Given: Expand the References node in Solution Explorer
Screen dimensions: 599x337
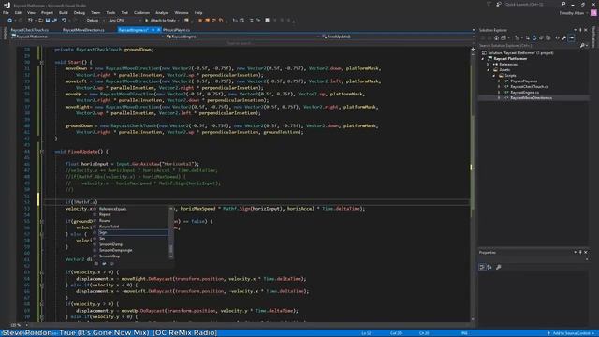Looking at the screenshot, I should [489, 65].
